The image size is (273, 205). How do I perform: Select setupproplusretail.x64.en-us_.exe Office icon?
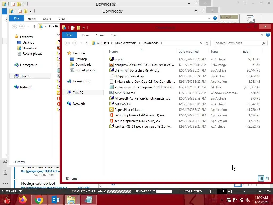pyautogui.click(x=111, y=121)
